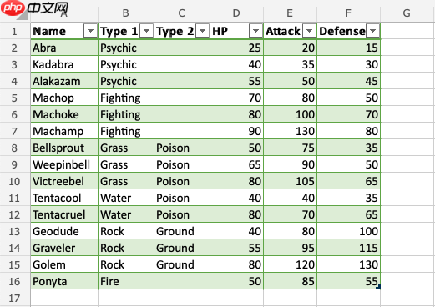435x307 pixels.
Task: Open the Name column filter dropdown
Action: pyautogui.click(x=90, y=31)
